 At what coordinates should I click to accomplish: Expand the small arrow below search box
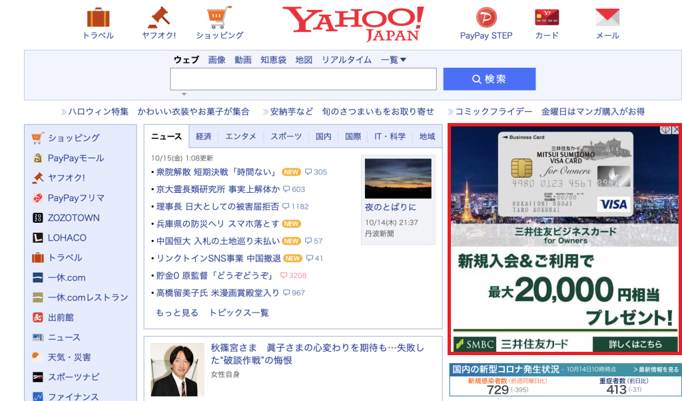[x=184, y=94]
